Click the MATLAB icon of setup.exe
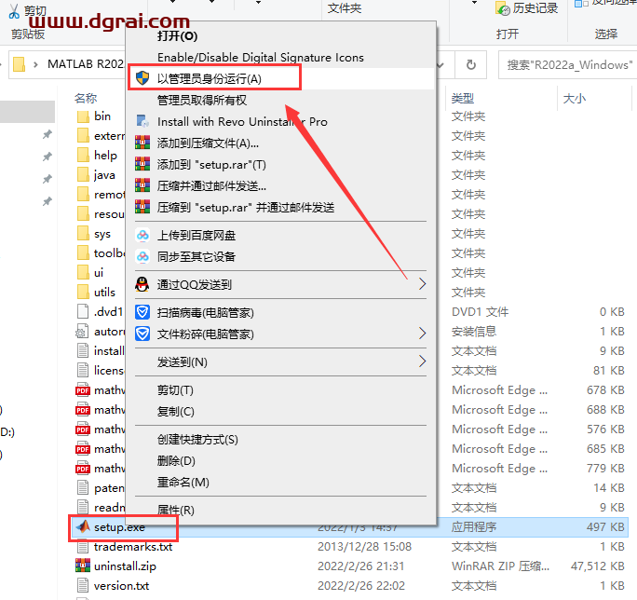This screenshot has width=637, height=600. point(83,526)
